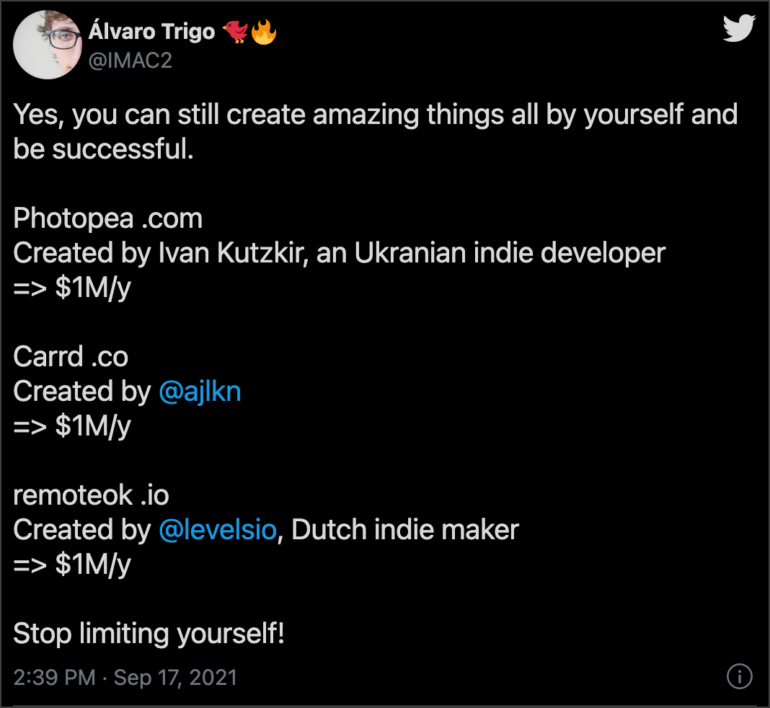Open the @ajlkn mention link
The width and height of the screenshot is (770, 708).
(200, 391)
